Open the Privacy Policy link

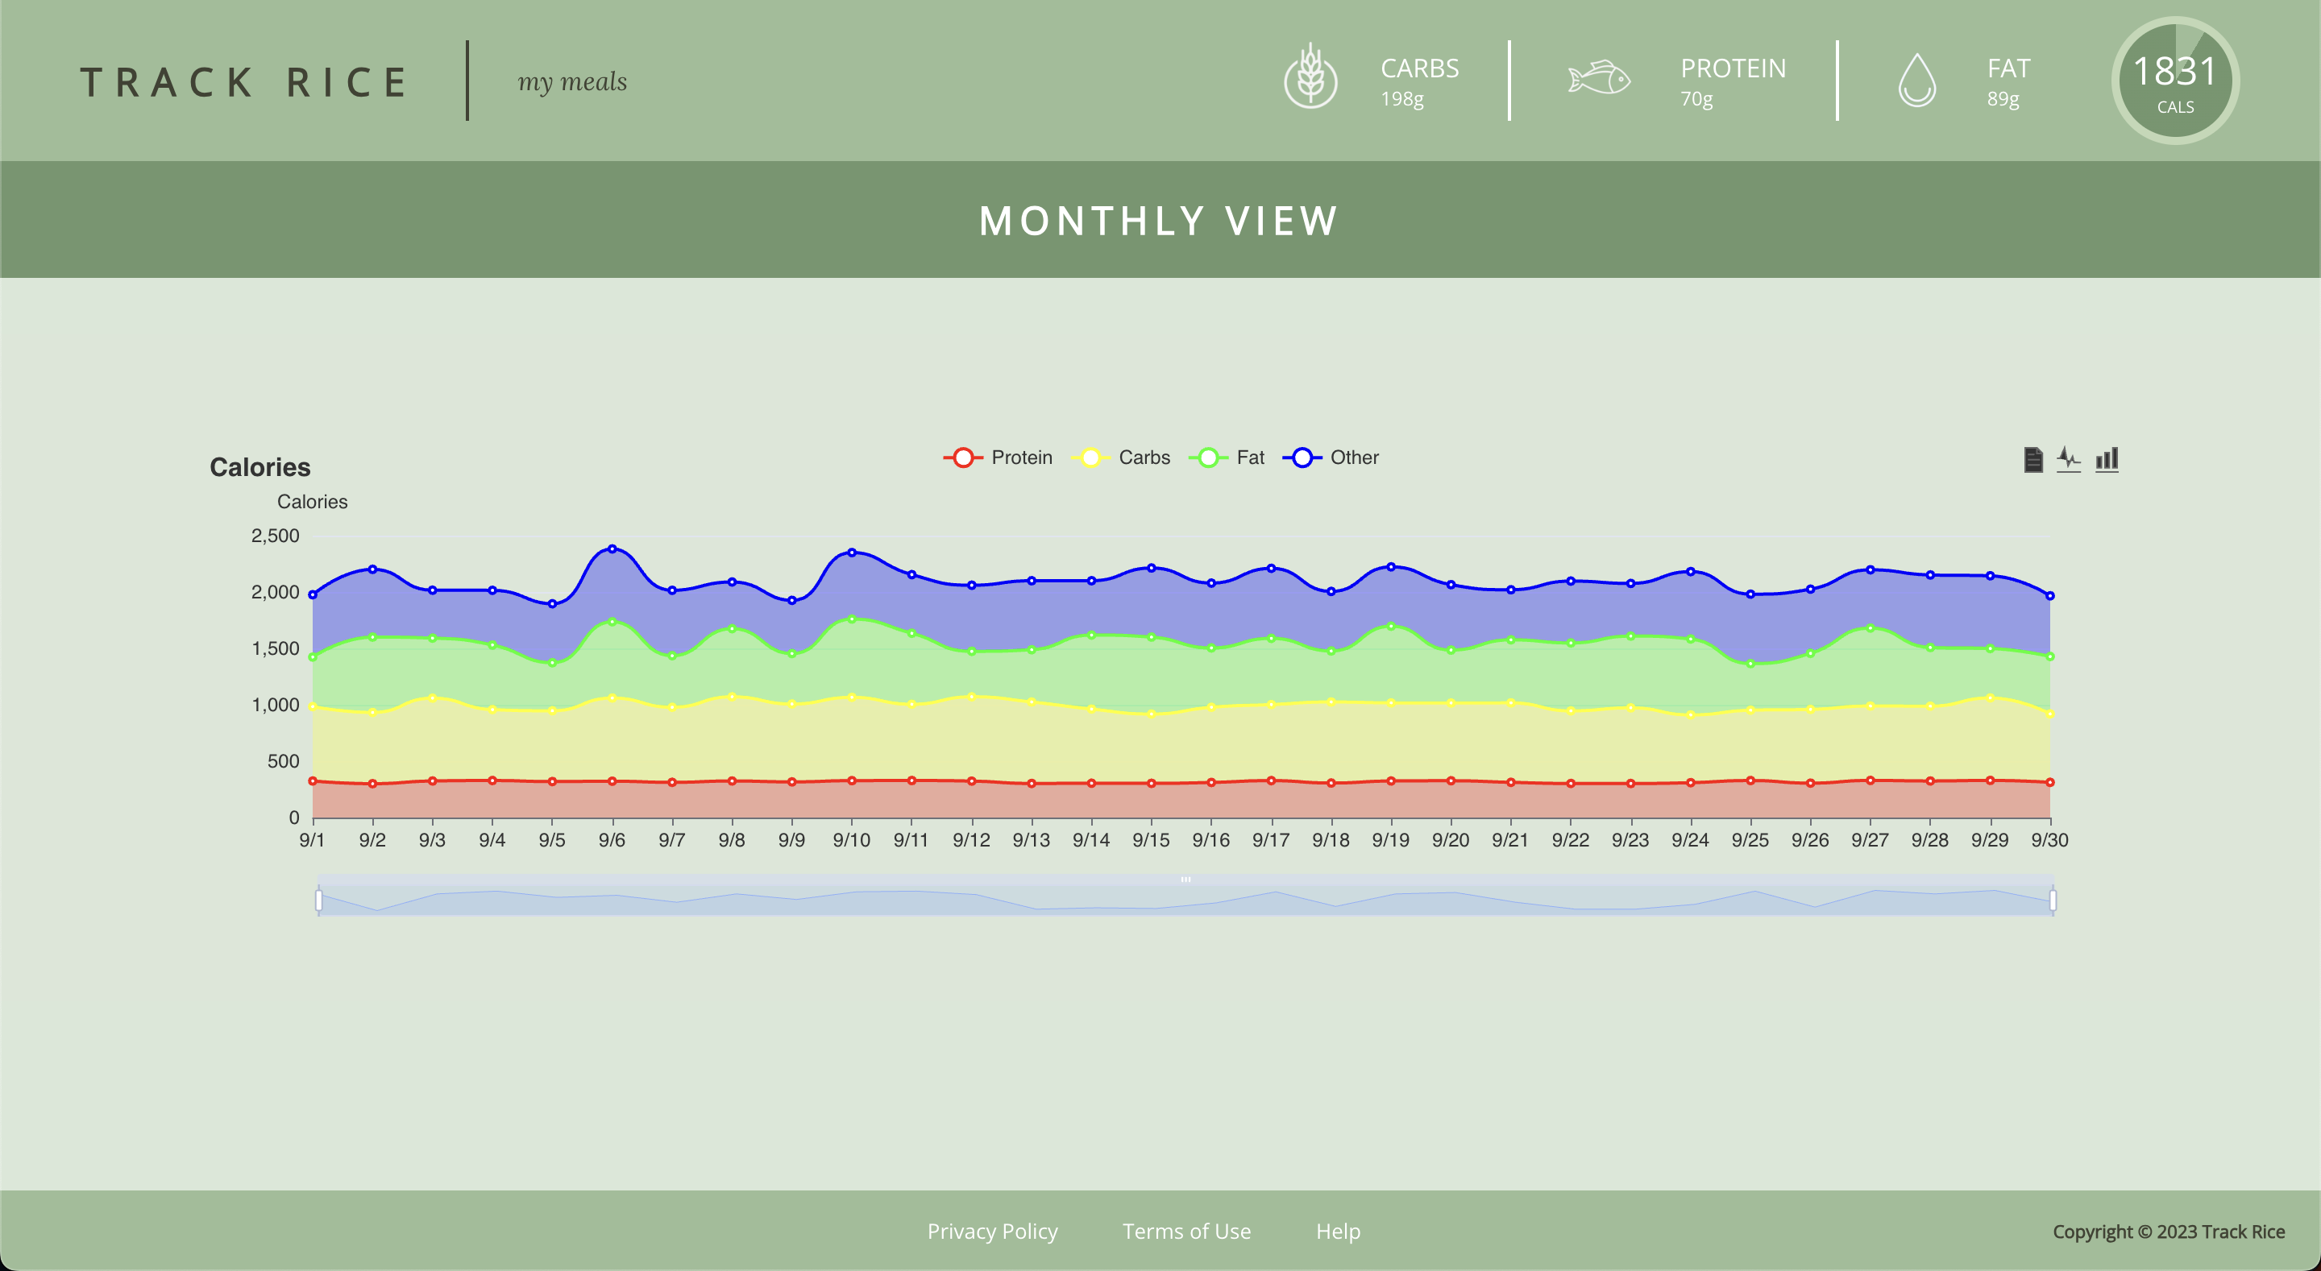click(x=992, y=1232)
